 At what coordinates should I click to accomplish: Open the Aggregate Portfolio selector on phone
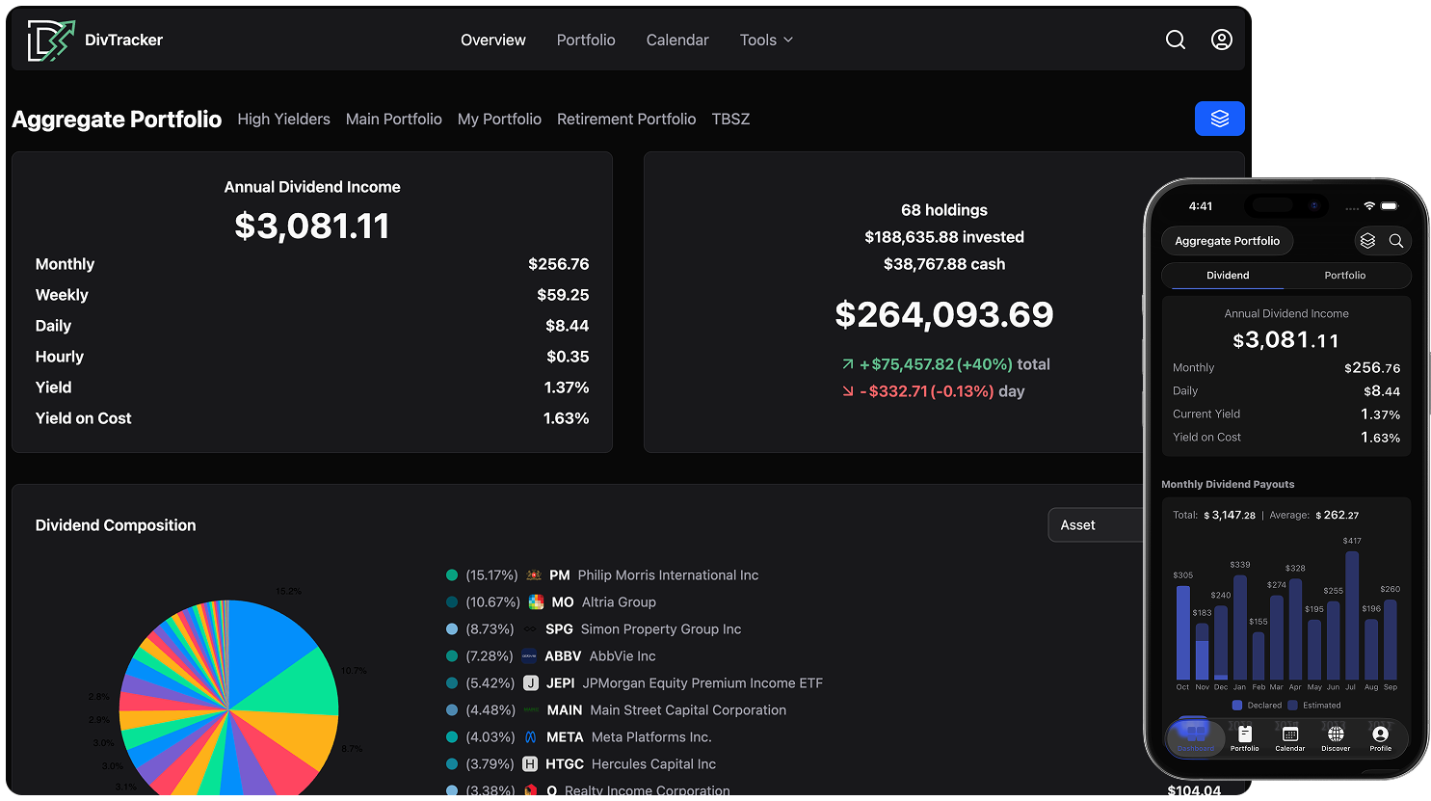point(1227,241)
